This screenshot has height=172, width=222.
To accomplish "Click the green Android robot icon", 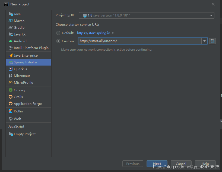I will coord(11,41).
